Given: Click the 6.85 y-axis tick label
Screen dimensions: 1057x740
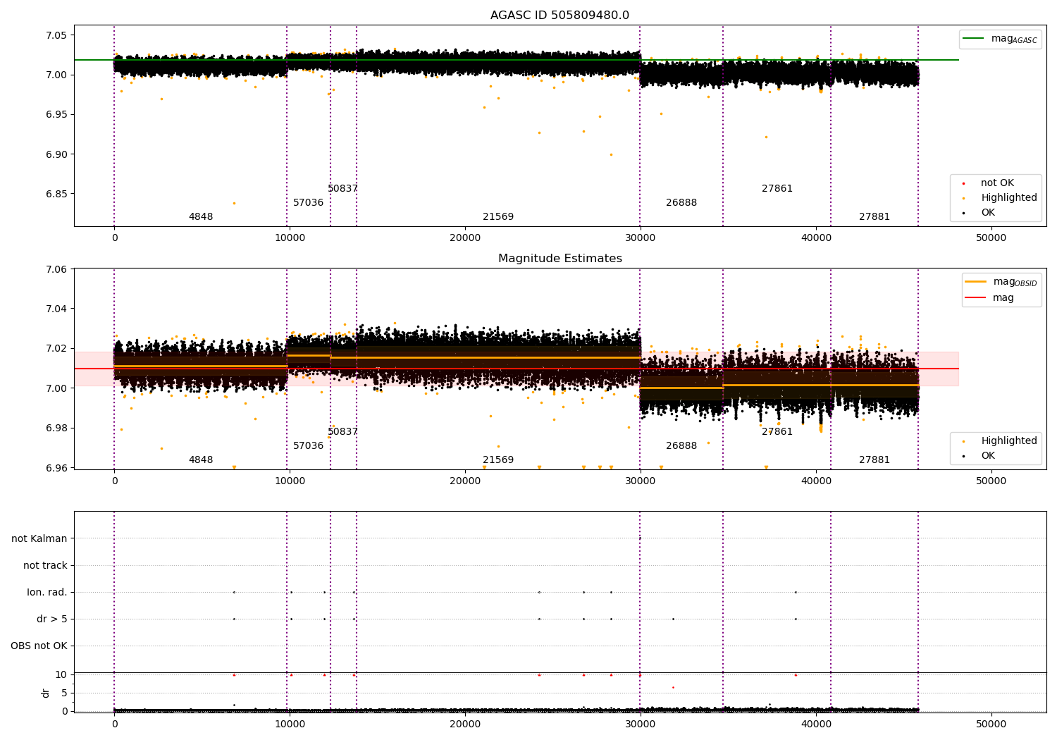Looking at the screenshot, I should [56, 195].
